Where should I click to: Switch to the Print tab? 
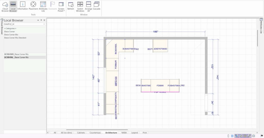click(145, 133)
